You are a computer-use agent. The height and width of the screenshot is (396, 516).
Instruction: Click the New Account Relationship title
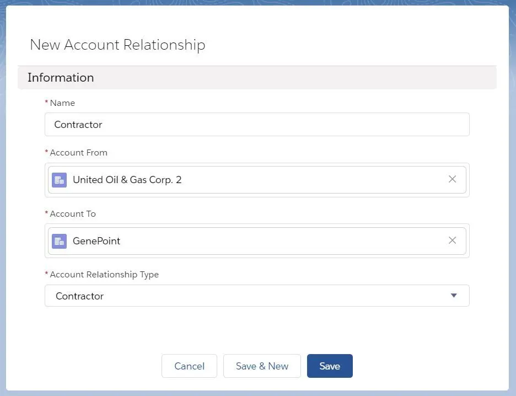117,45
